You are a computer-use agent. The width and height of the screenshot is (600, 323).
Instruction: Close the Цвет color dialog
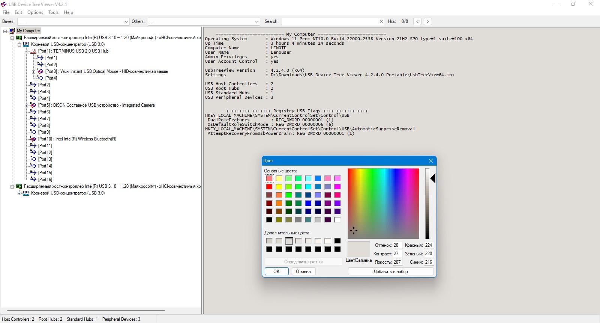pos(431,161)
